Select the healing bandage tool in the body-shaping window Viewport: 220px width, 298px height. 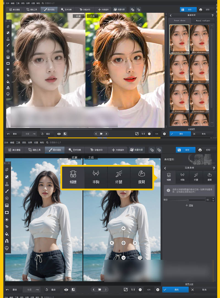click(7, 177)
